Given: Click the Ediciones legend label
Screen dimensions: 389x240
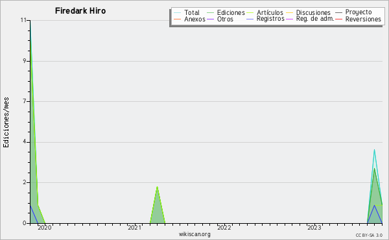Looking at the screenshot, I should (231, 12).
